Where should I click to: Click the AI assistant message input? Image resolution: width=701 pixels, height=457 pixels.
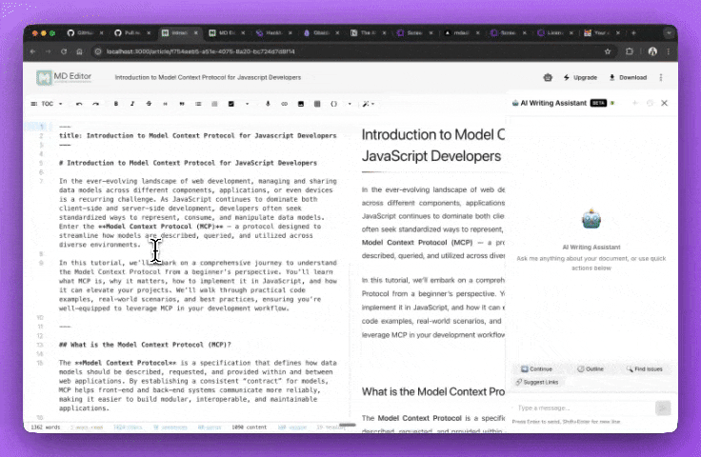(581, 407)
